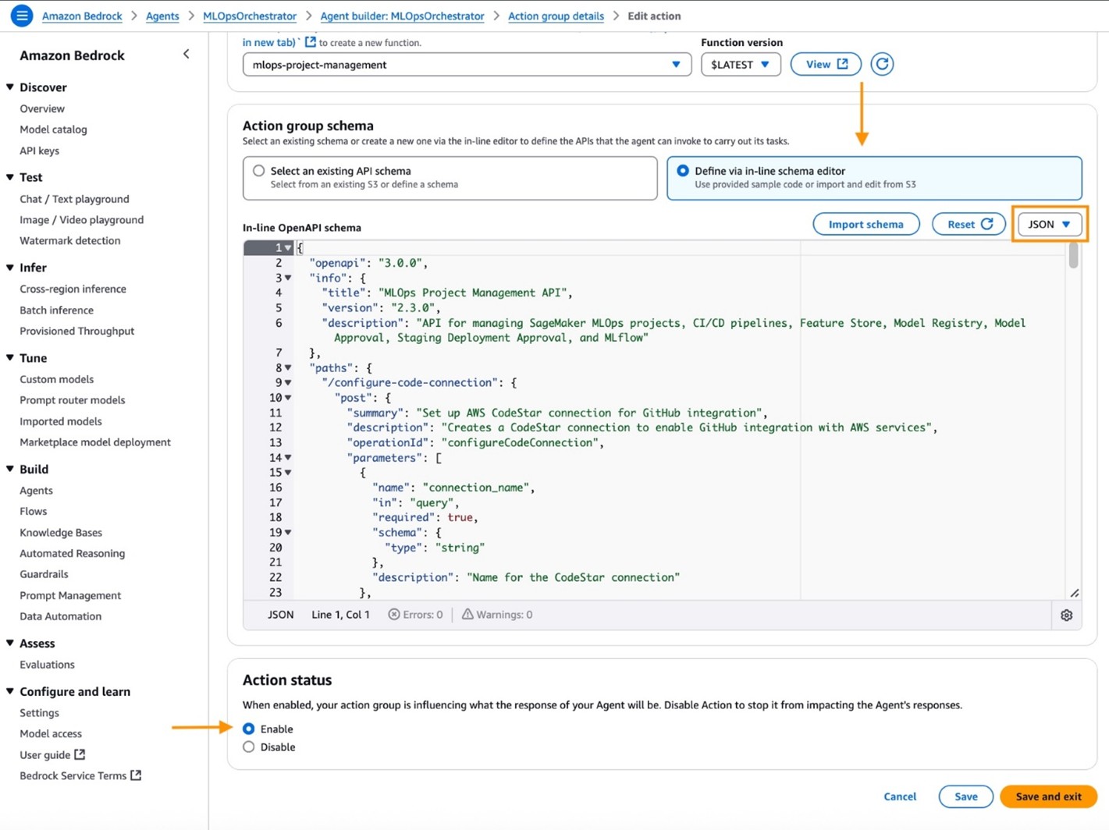Click the refresh icon beside the View button
This screenshot has width=1109, height=830.
point(882,64)
